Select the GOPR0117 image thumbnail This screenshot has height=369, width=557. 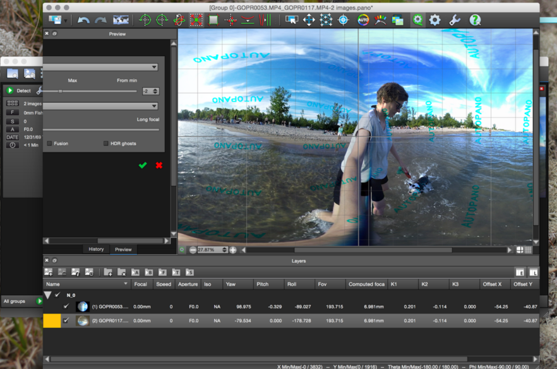click(x=82, y=320)
